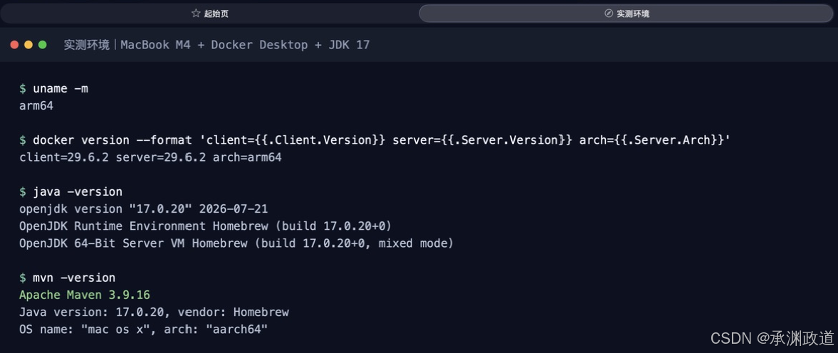Click the star icon on 起始页 tab

(x=196, y=14)
